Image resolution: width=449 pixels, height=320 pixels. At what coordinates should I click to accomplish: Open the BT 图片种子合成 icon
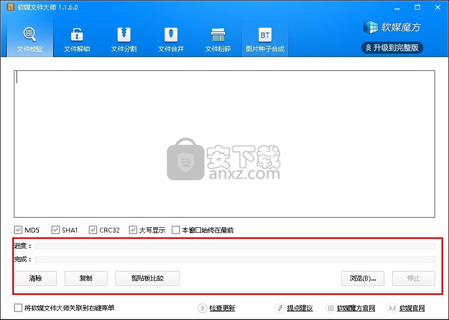pyautogui.click(x=265, y=35)
